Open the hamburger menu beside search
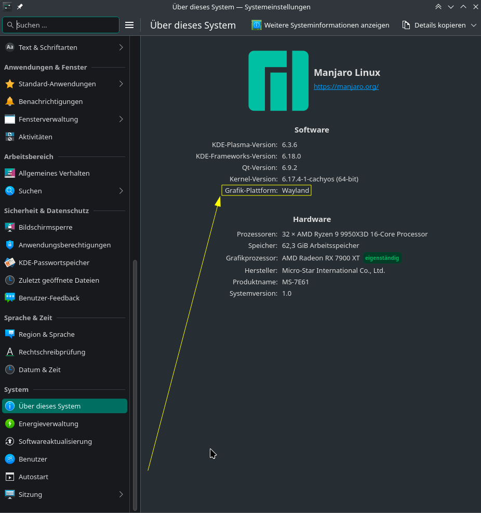481x513 pixels. 129,25
